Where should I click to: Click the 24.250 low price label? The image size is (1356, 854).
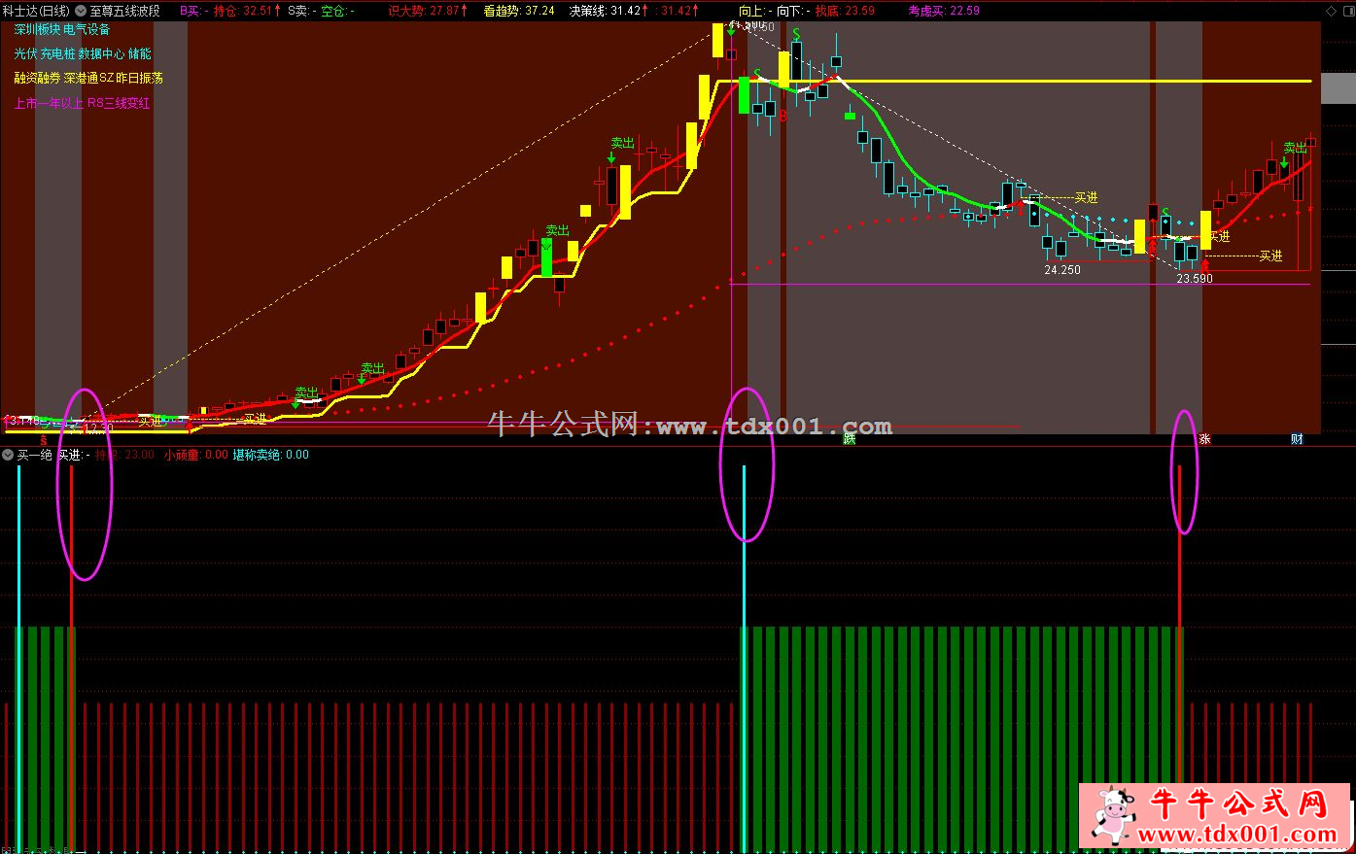point(1062,270)
